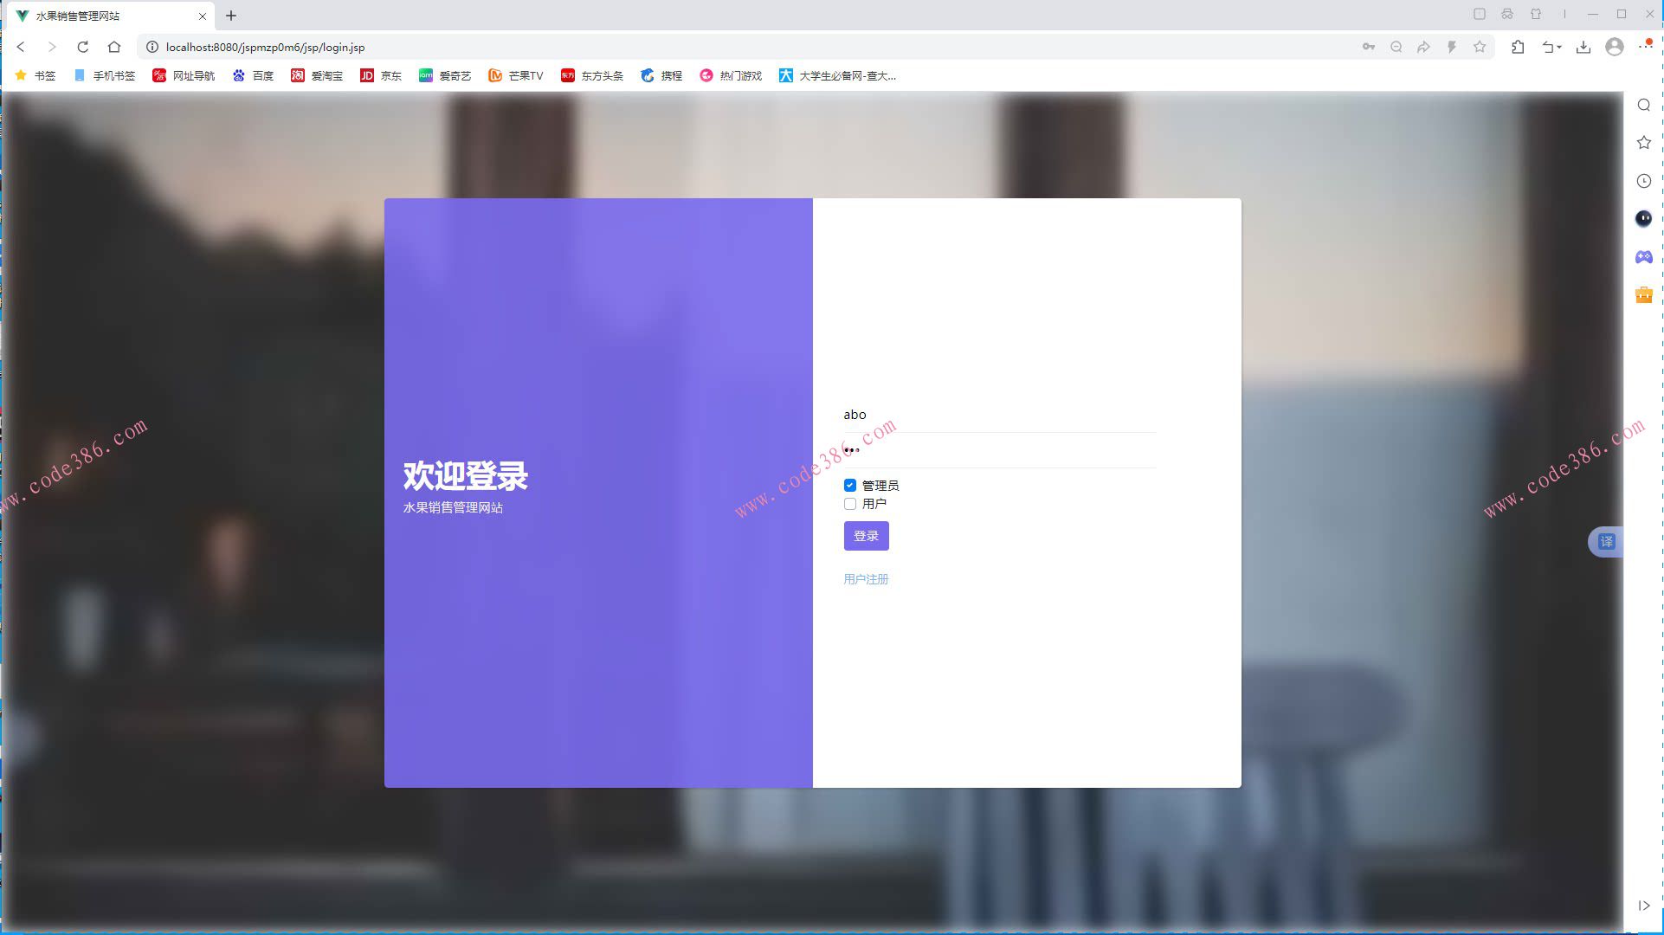Screen dimensions: 1664x935
Task: Open browsing history from the sidebar clock icon
Action: tap(1643, 180)
